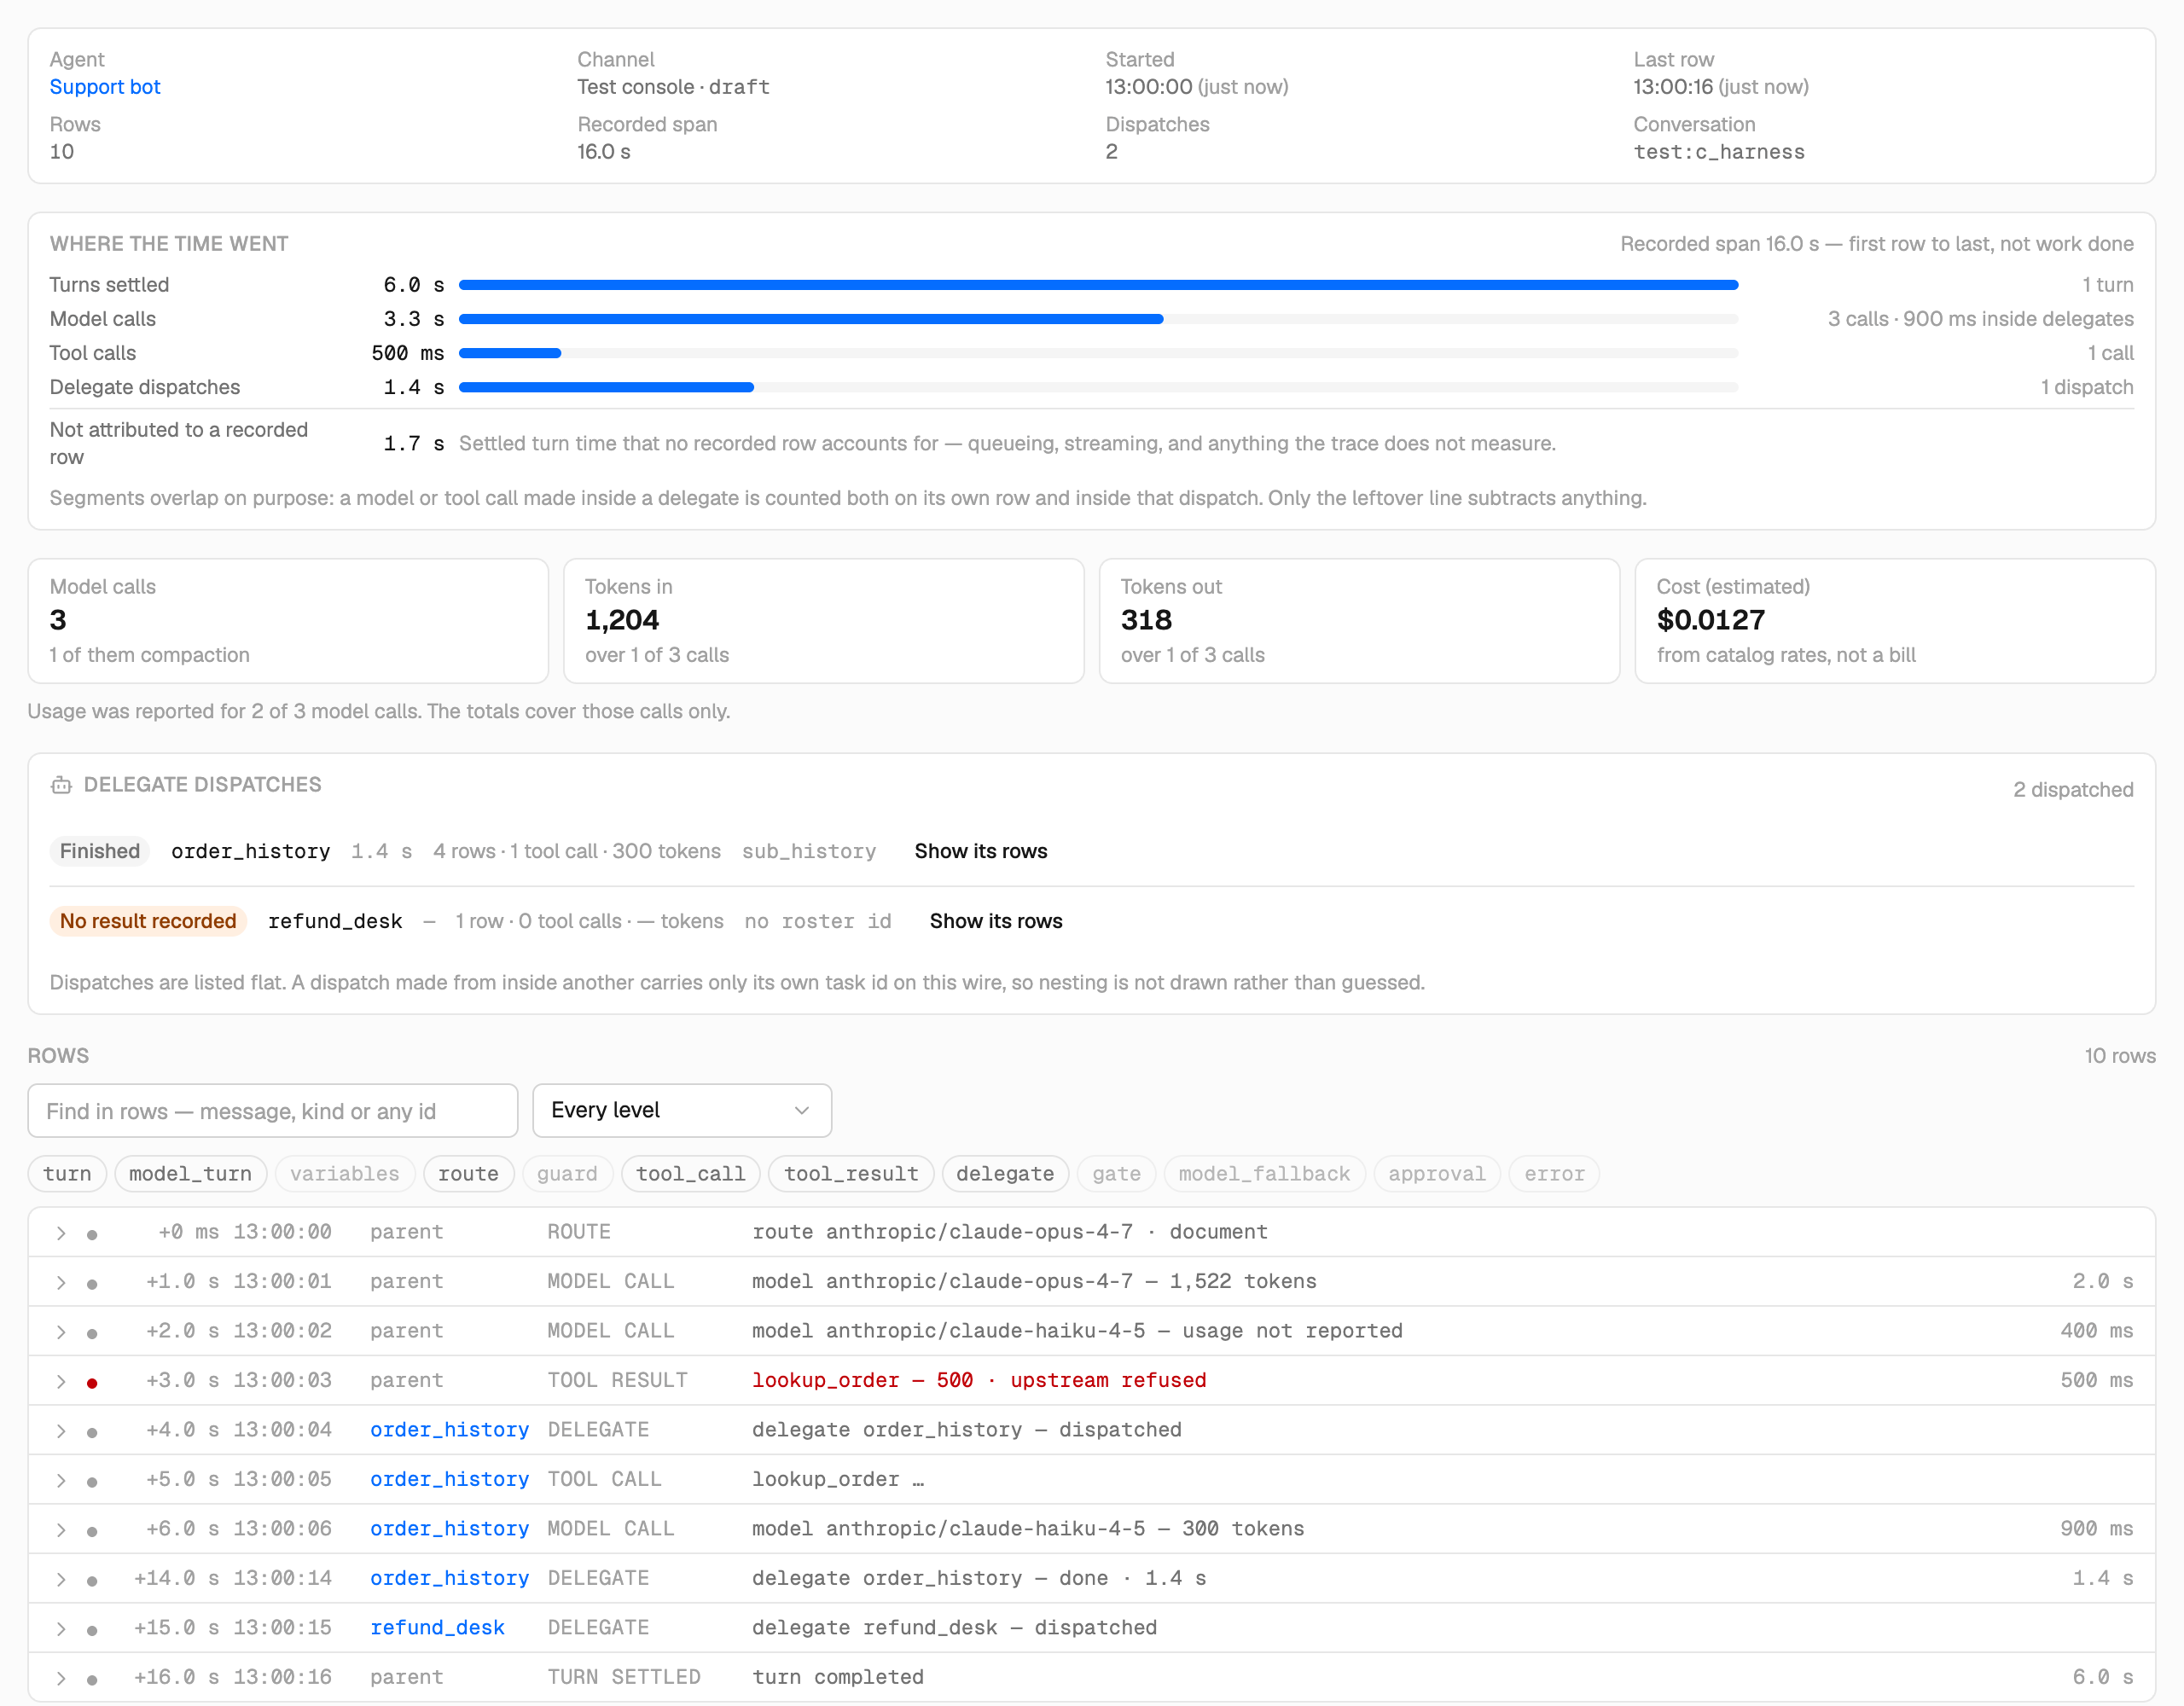Click the sub_history roster id
Viewport: 2184px width, 1706px height.
pyautogui.click(x=808, y=851)
